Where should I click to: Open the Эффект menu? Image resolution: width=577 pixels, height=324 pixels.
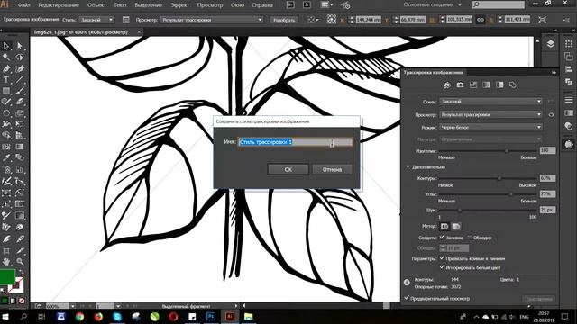[x=179, y=5]
